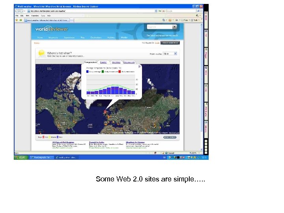Click the yellow sun weather icon
This screenshot has height=213, width=284.
(x=41, y=53)
